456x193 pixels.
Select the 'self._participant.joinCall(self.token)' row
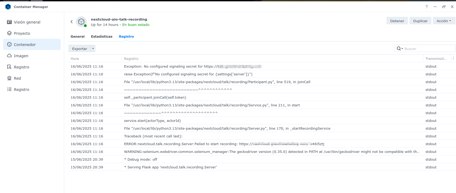(262, 97)
